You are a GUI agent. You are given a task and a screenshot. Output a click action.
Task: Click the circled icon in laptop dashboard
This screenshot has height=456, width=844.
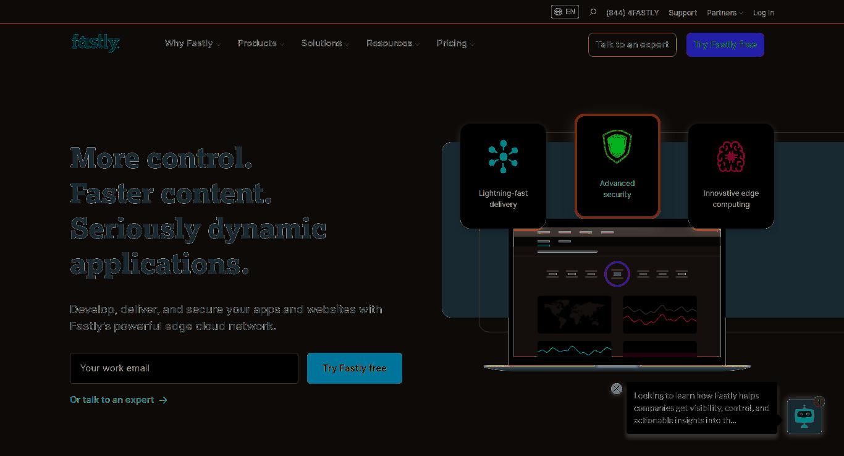(617, 274)
